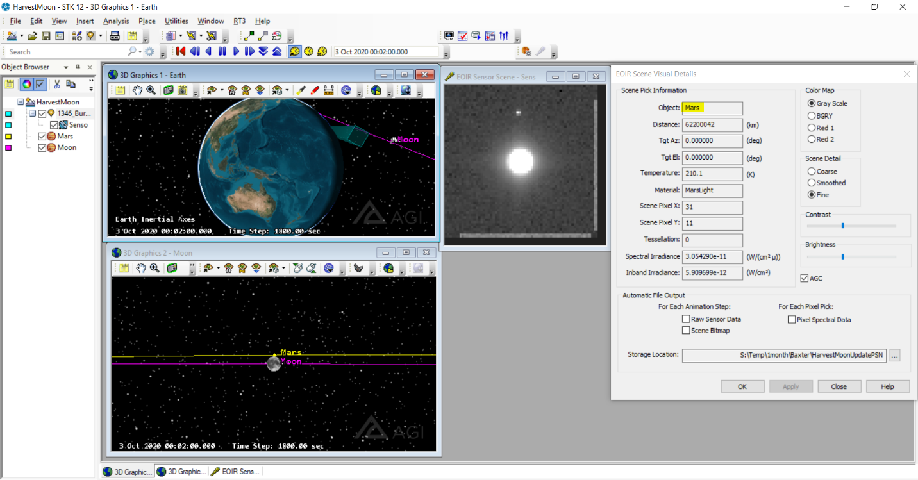Click the Close button in EOIR dialog

coord(839,386)
